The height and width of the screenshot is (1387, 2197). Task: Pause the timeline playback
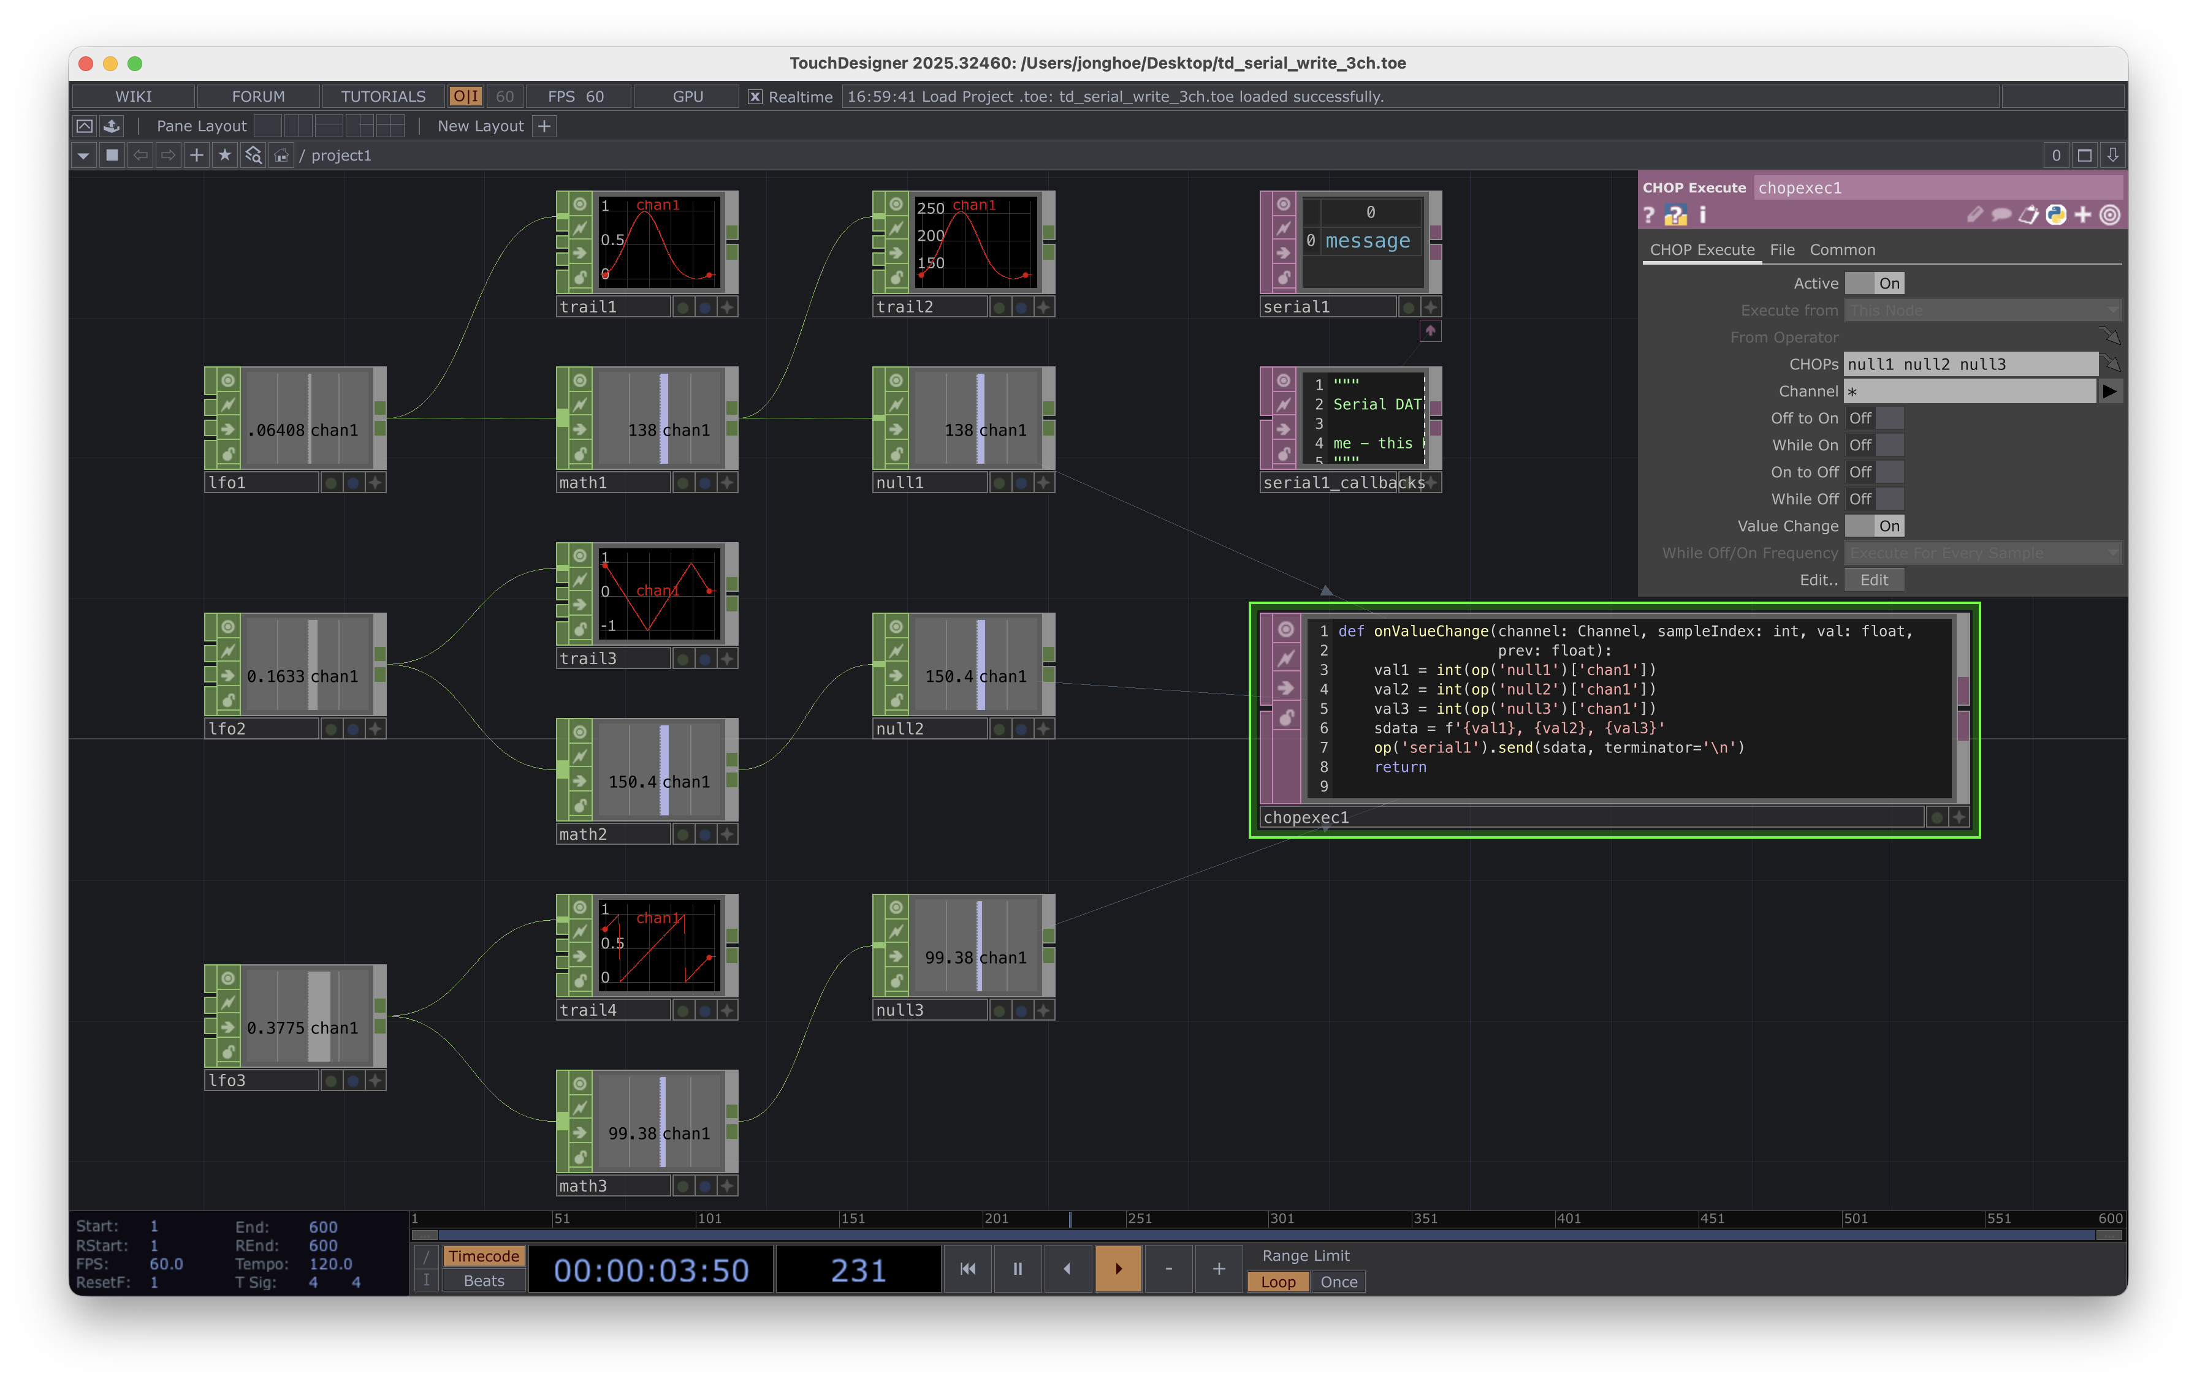[1018, 1268]
